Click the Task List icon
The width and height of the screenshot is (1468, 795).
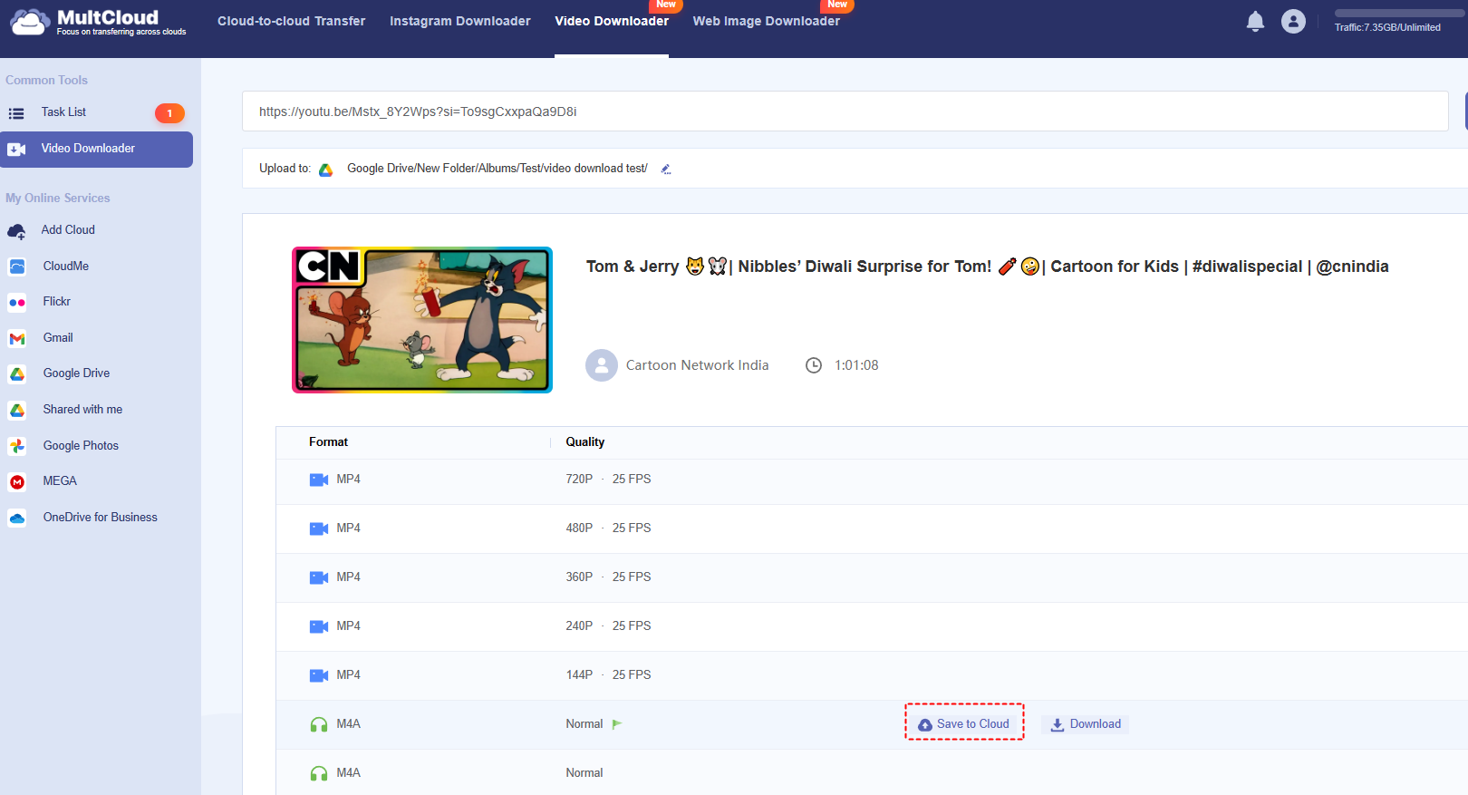[16, 113]
